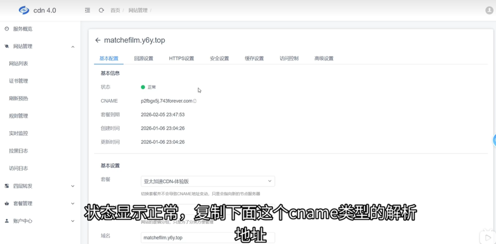Click the page refresh icon

tap(101, 11)
